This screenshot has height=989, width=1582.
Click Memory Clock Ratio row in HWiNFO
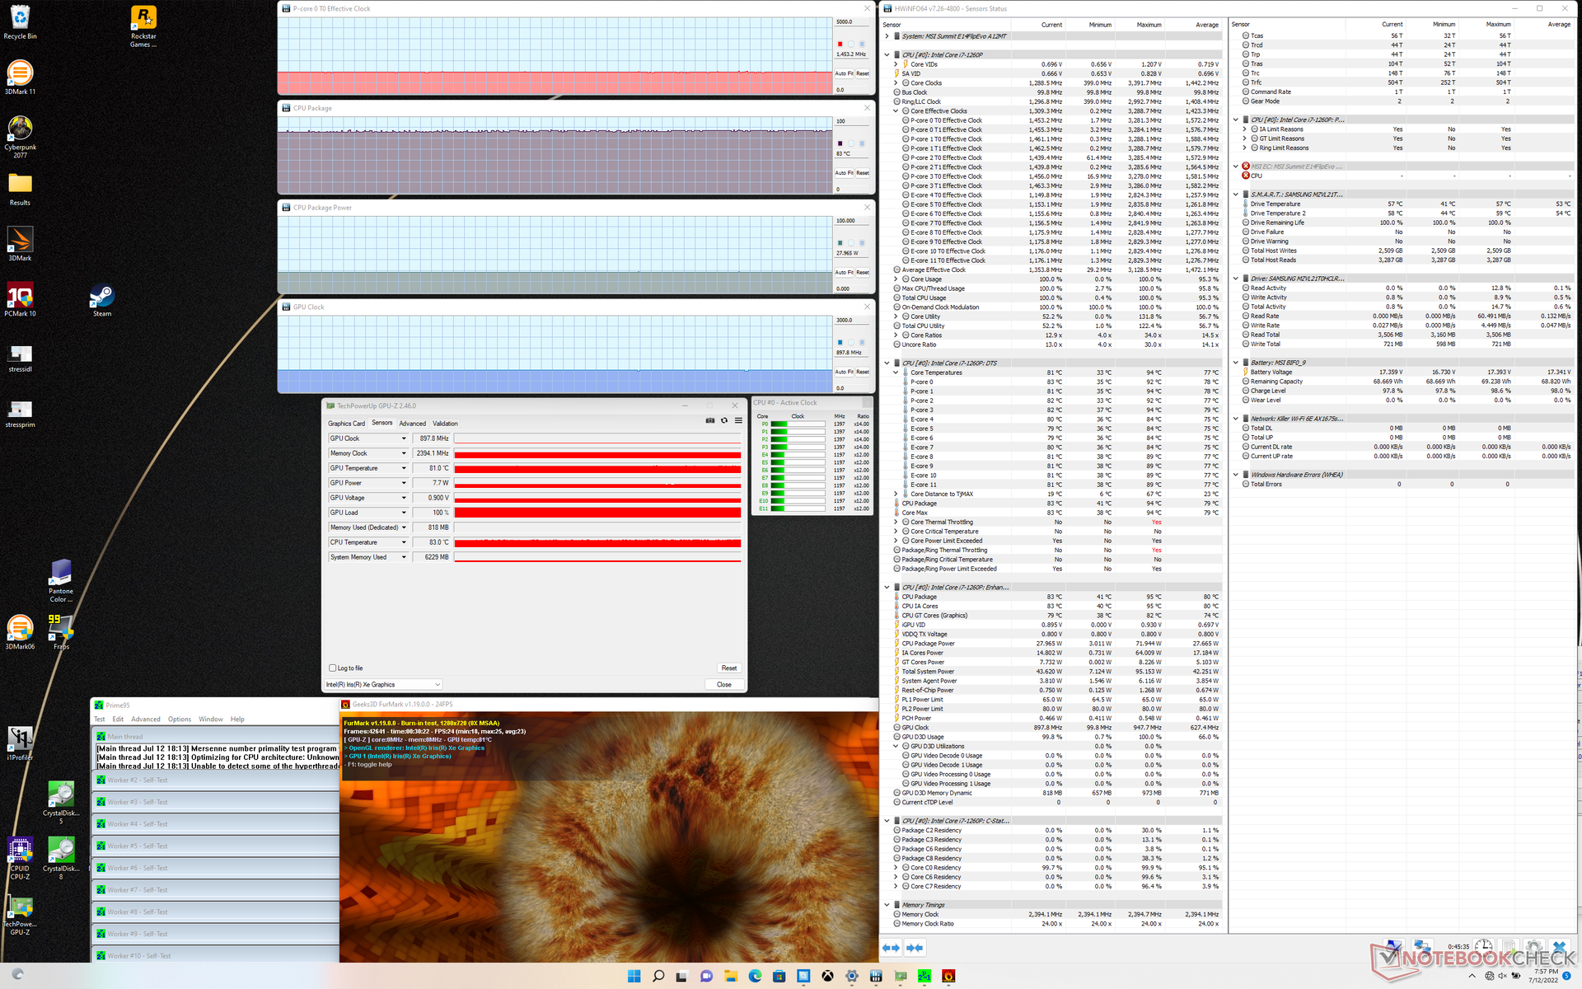[x=1052, y=924]
